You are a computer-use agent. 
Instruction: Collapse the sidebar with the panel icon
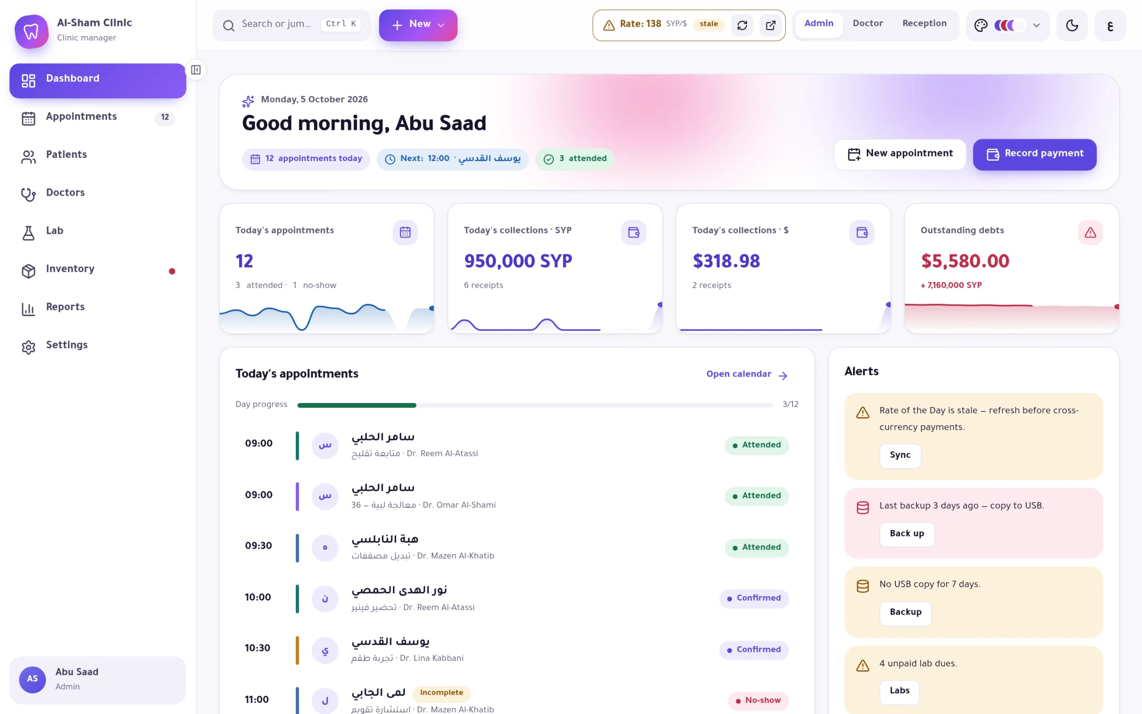(196, 70)
